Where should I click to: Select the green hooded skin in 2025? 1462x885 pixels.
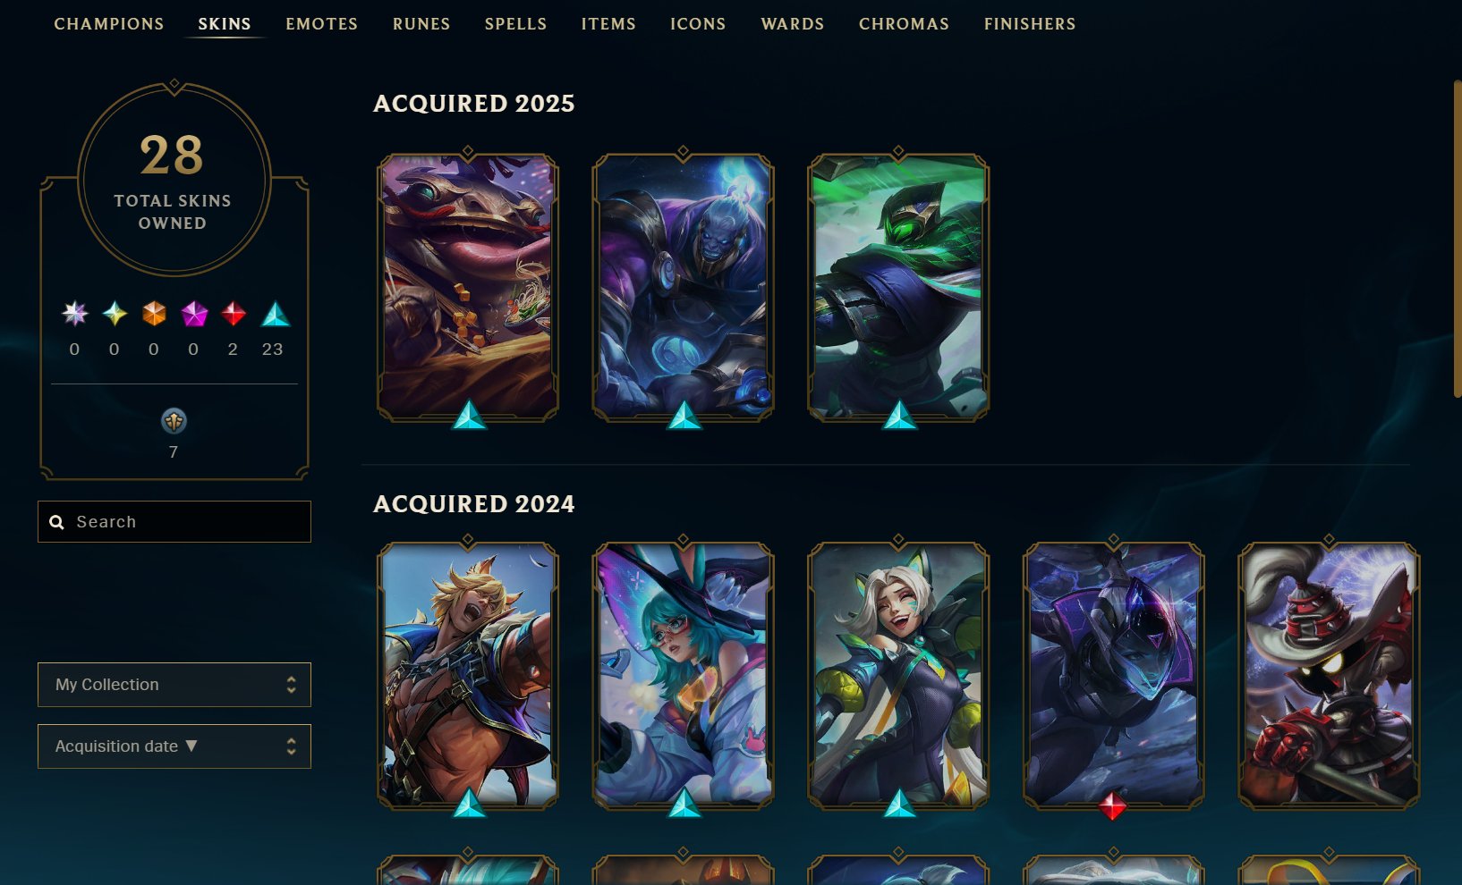pyautogui.click(x=898, y=286)
